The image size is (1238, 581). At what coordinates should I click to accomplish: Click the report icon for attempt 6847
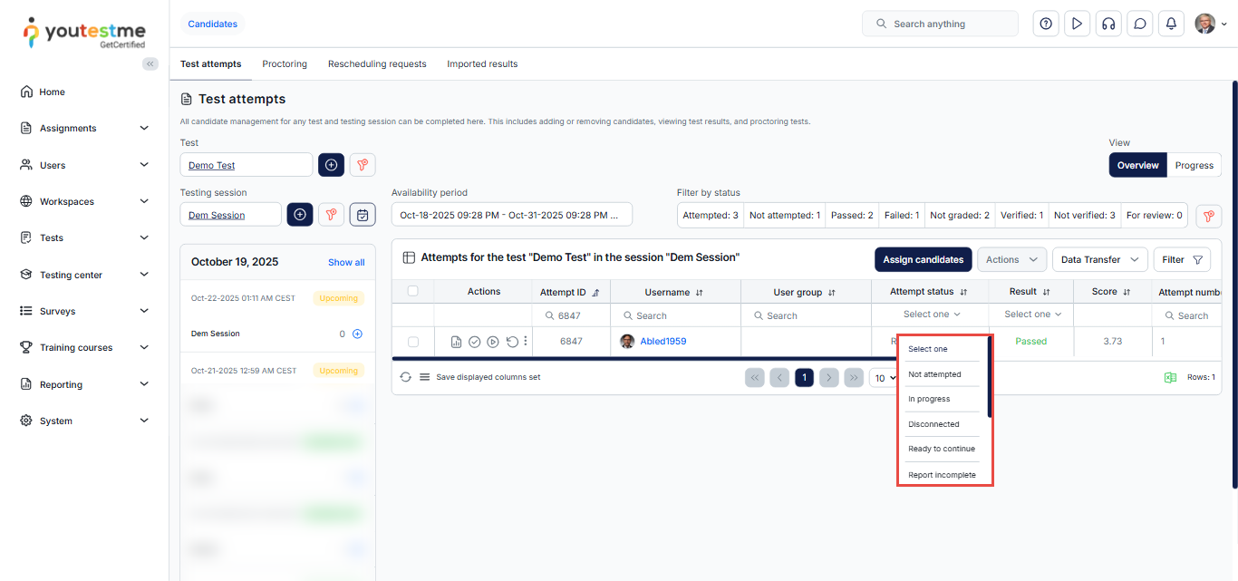pos(456,342)
